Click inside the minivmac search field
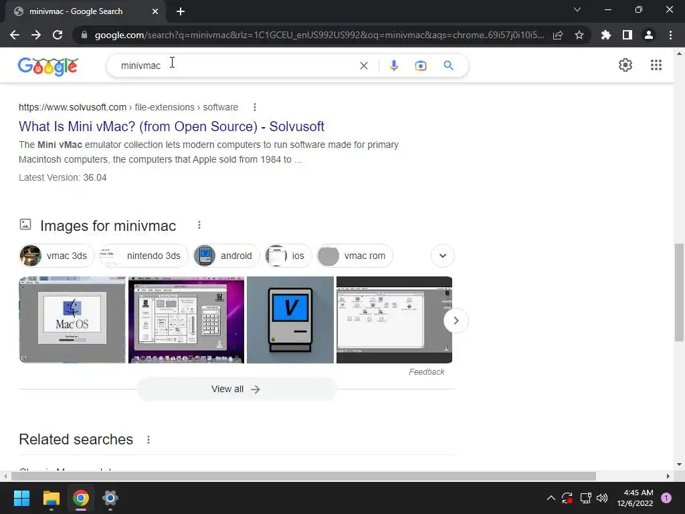 point(236,66)
